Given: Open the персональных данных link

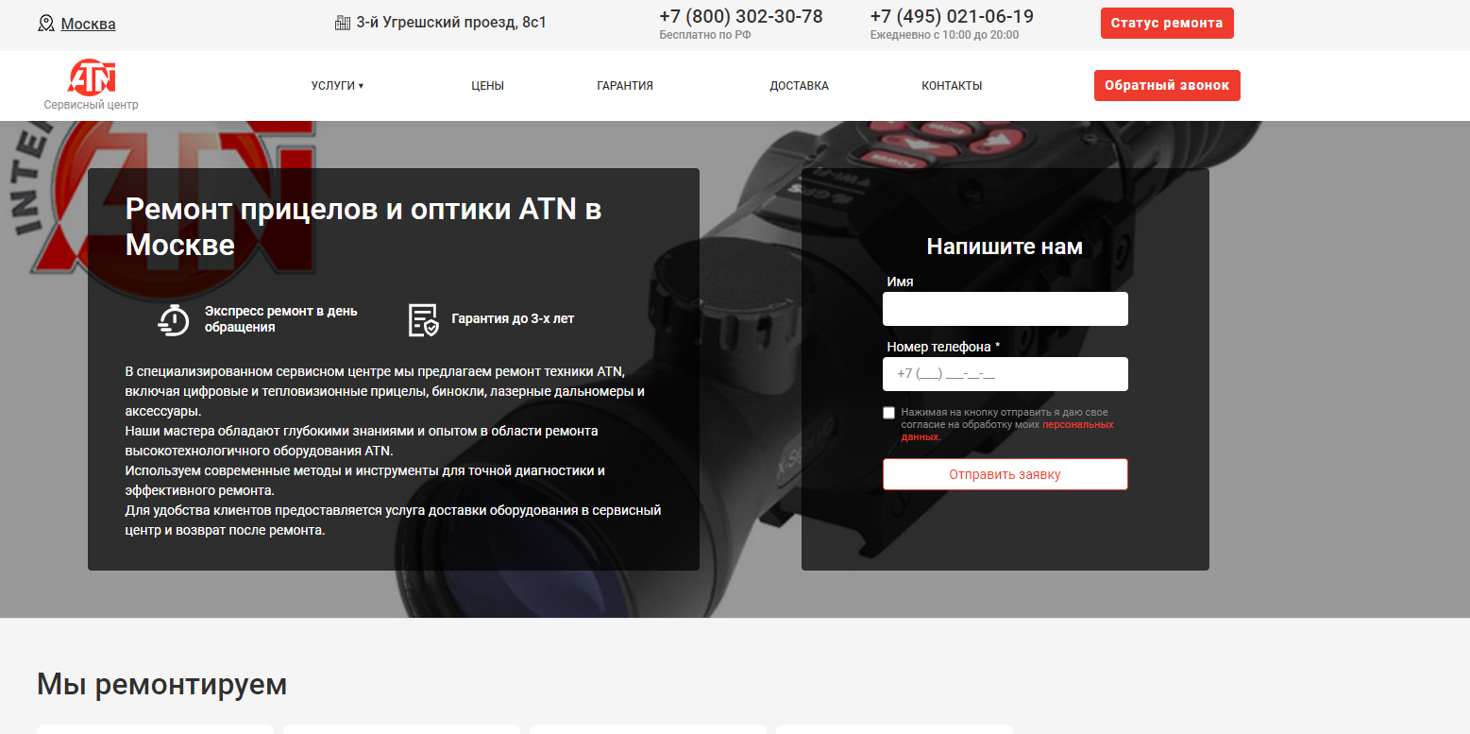Looking at the screenshot, I should [1007, 431].
